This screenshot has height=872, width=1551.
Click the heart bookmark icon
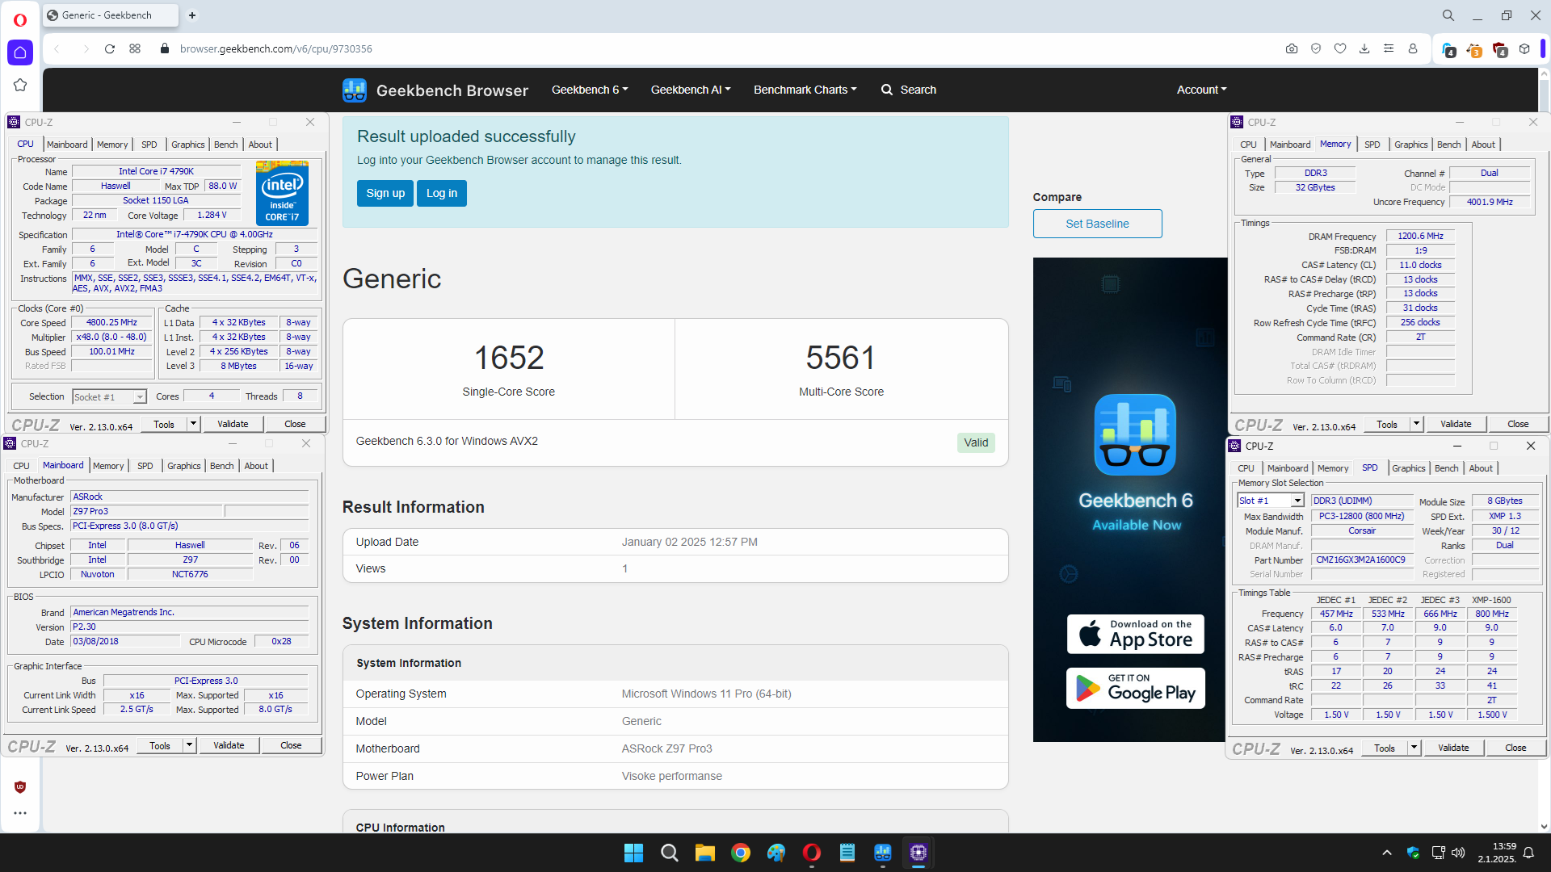coord(1340,48)
